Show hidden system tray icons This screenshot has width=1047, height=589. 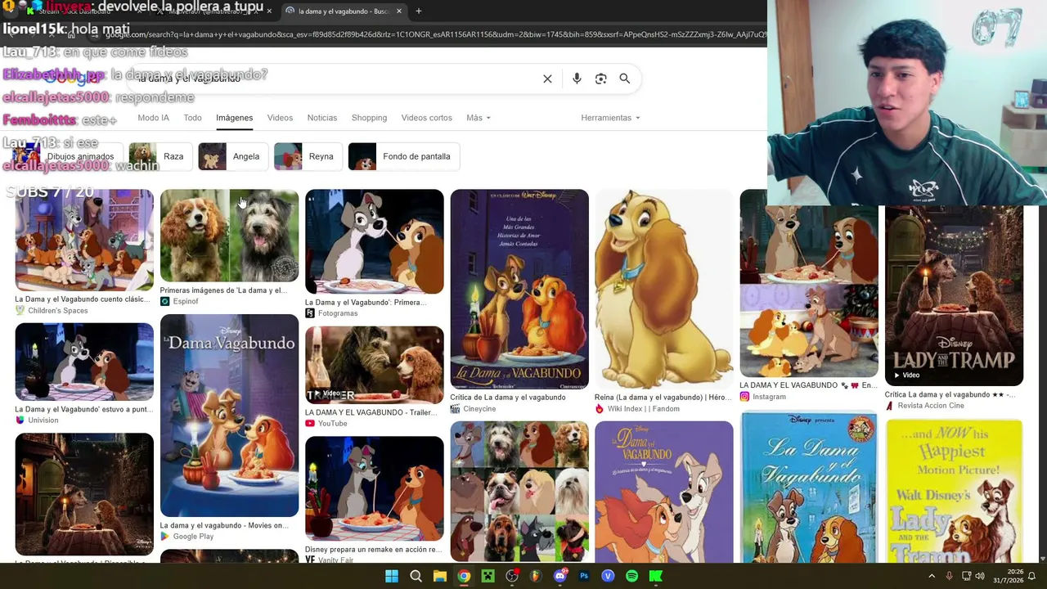click(932, 576)
